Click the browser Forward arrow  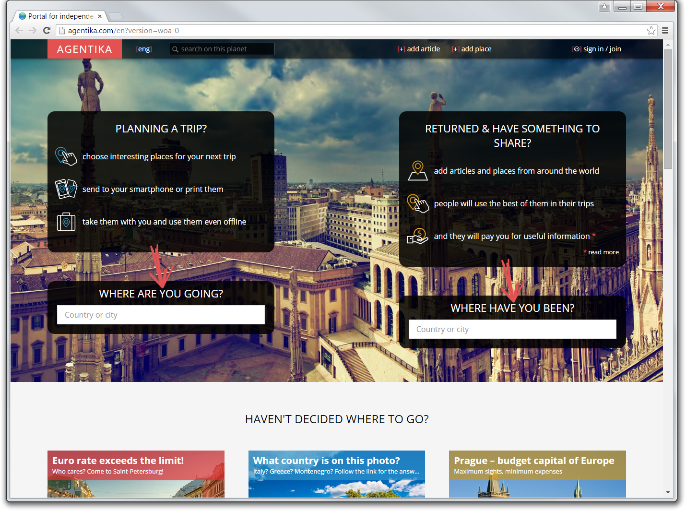pos(33,30)
